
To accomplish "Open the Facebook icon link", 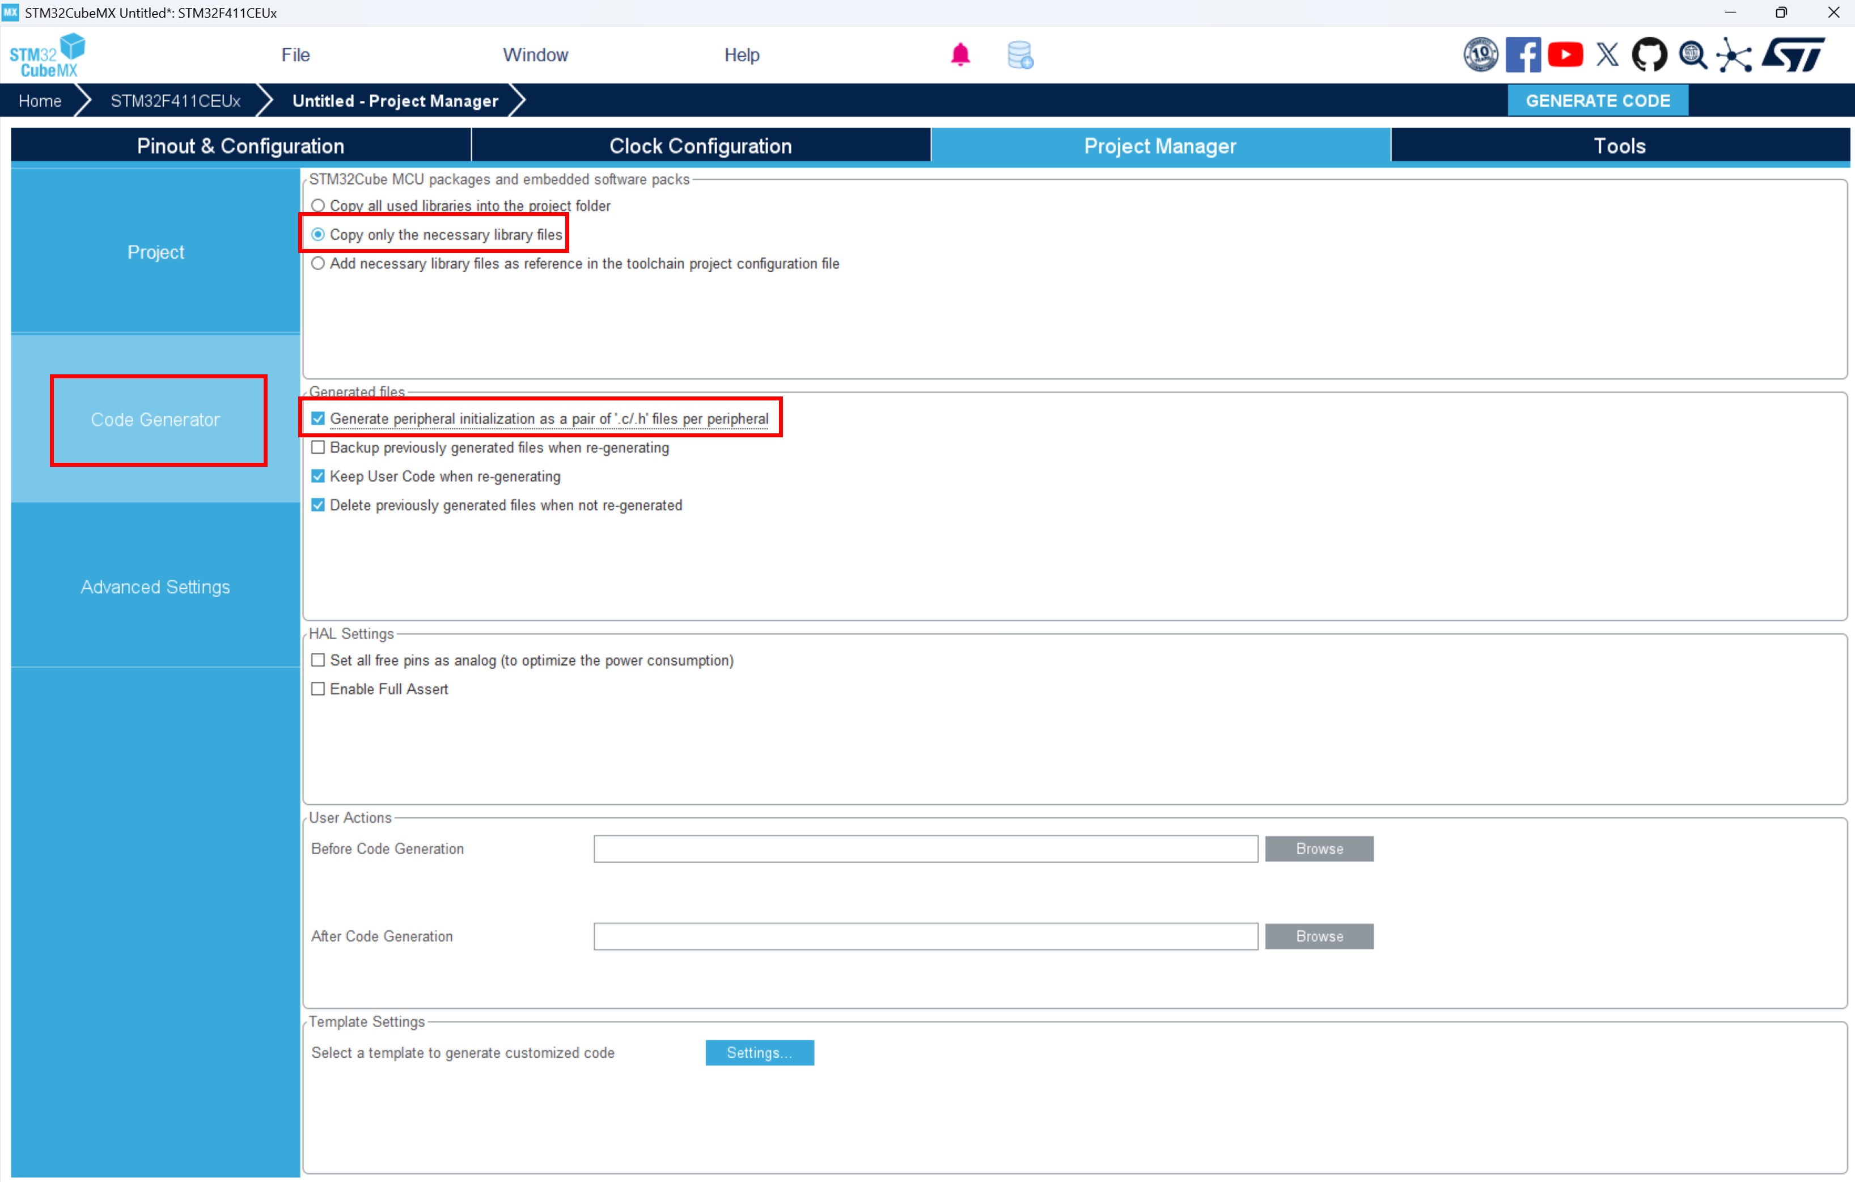I will pos(1522,54).
